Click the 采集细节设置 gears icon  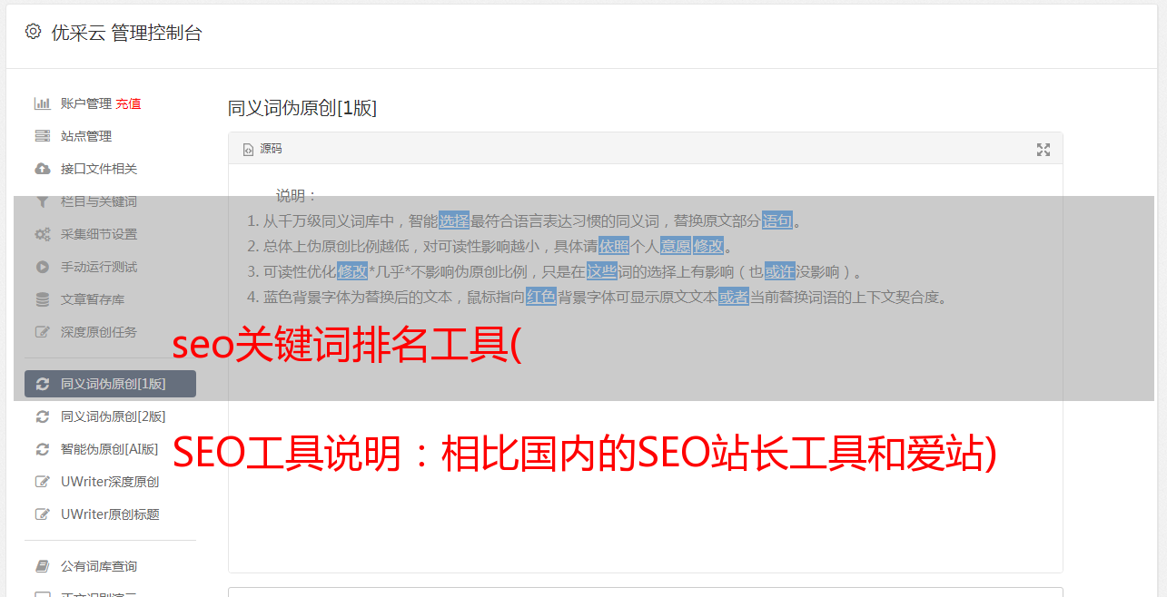(42, 234)
